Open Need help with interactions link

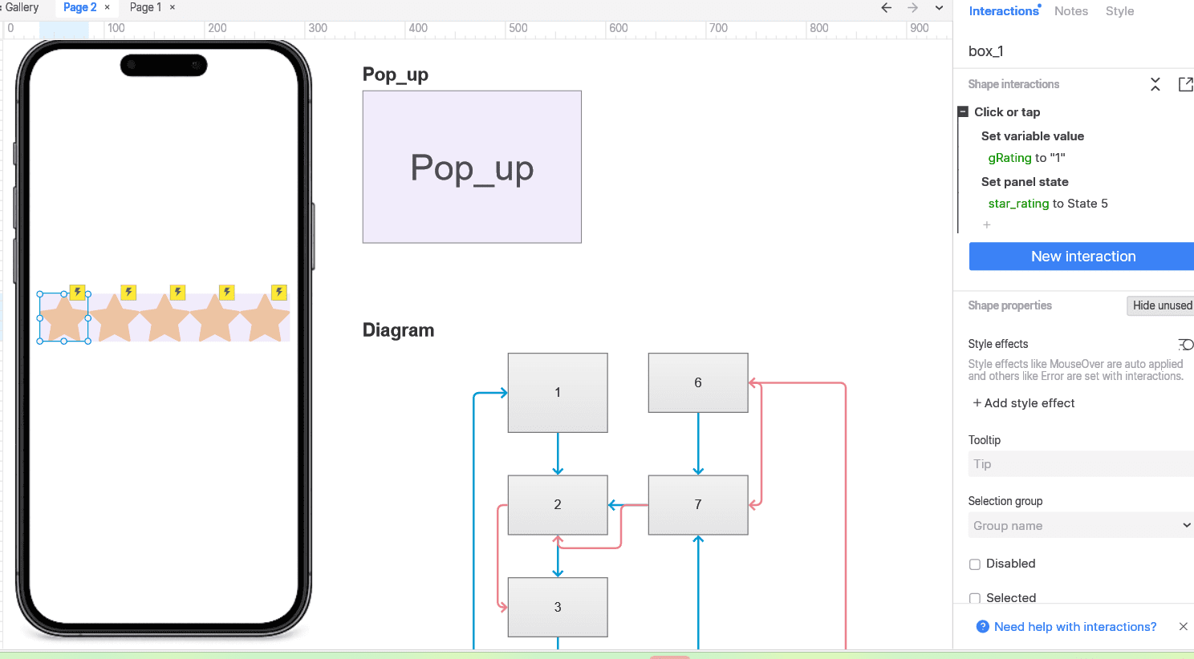pos(1074,627)
